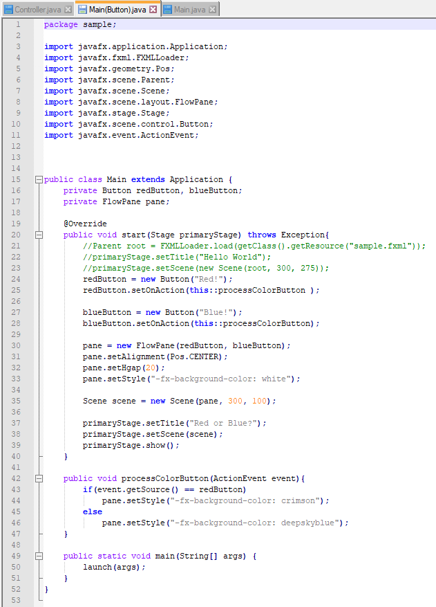Click 'primaryStage.setScene(scene);' line

153,435
